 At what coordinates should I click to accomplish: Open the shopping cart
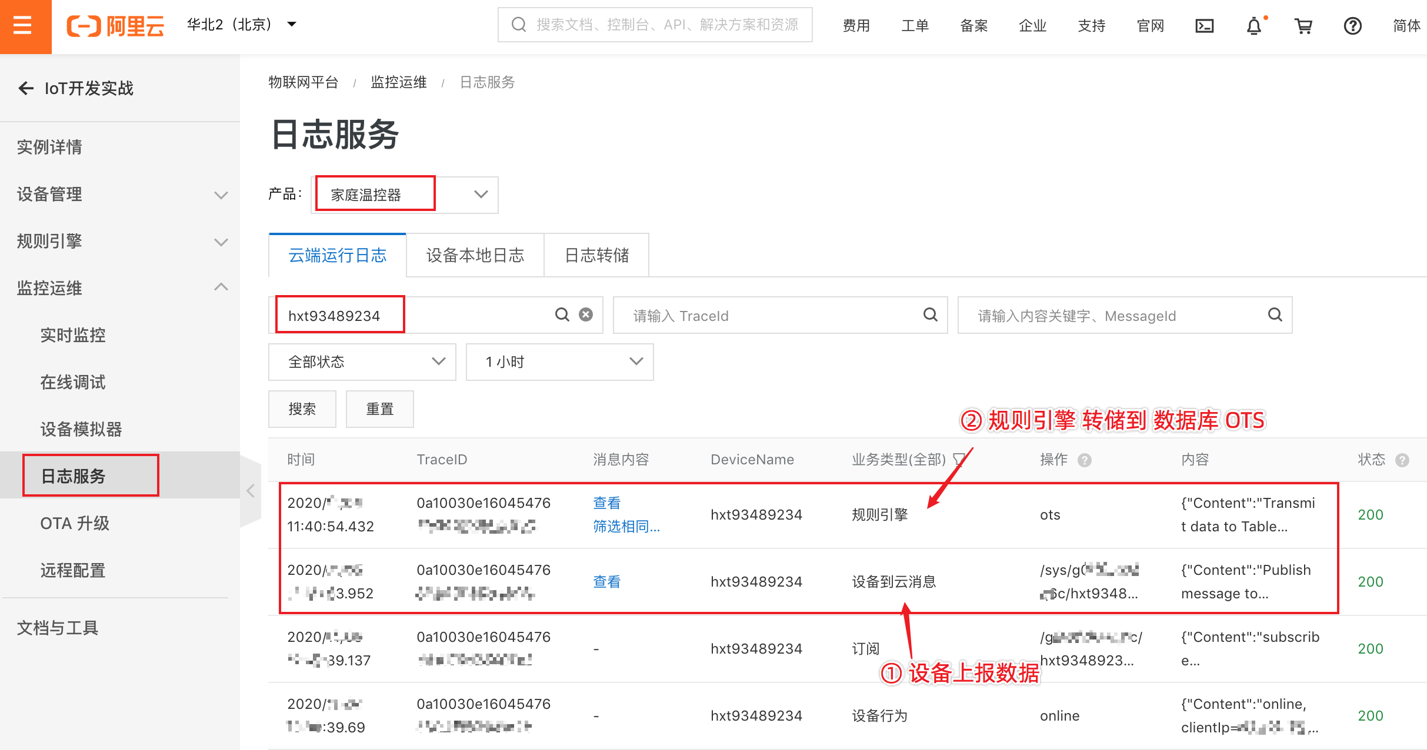point(1303,26)
